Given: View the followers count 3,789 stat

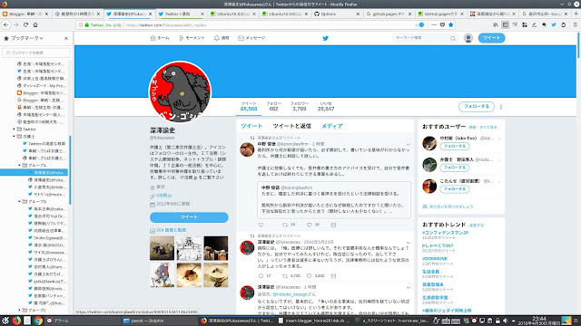Looking at the screenshot, I should 299,107.
